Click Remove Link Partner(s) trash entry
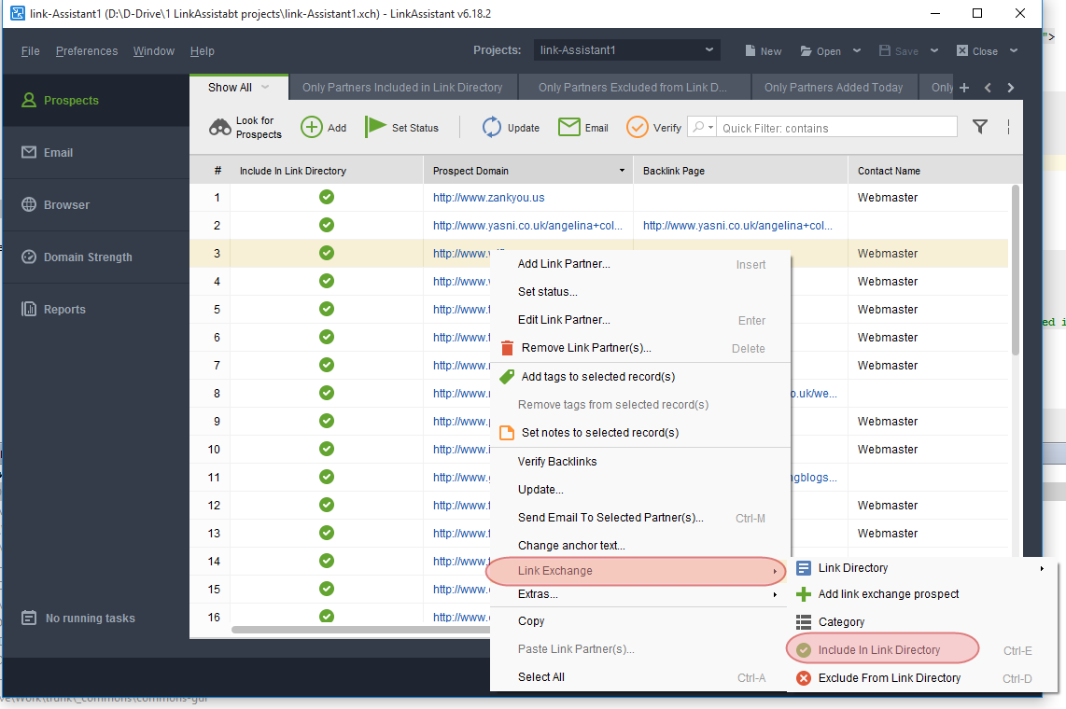This screenshot has height=709, width=1066. click(640, 348)
